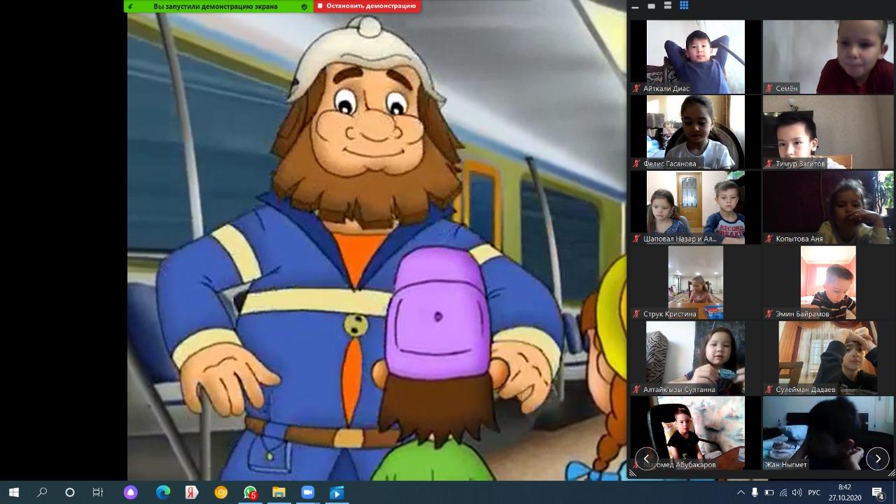This screenshot has width=896, height=504.
Task: Open Yandex Alice assistant in taskbar
Action: point(131,492)
